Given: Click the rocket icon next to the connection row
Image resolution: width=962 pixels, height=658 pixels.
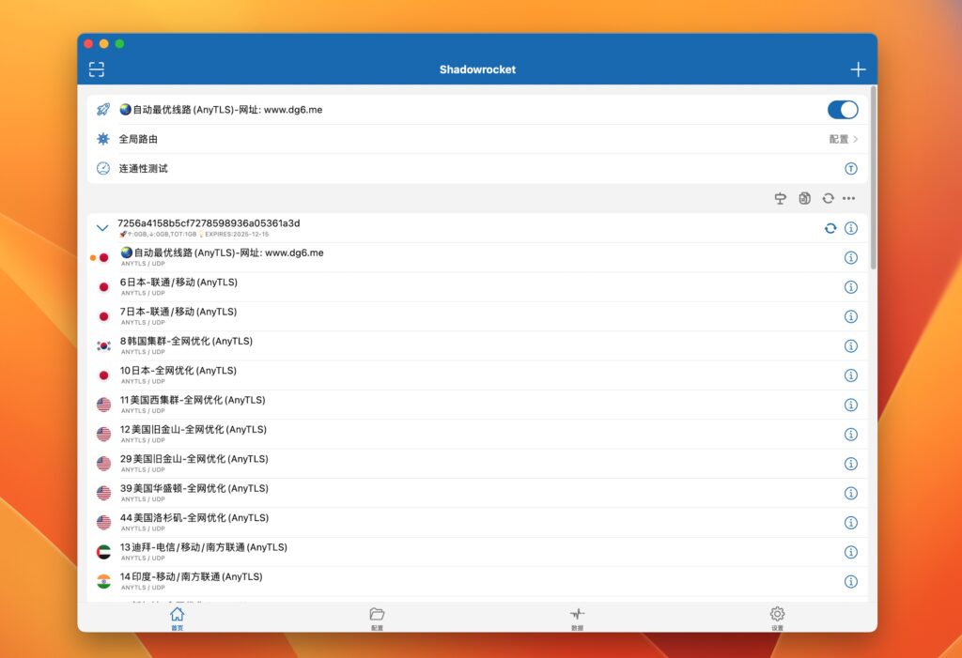Looking at the screenshot, I should click(x=103, y=109).
